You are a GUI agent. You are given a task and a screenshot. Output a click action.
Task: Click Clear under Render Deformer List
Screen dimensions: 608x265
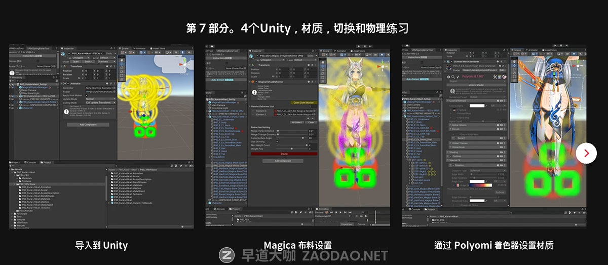[x=311, y=122]
